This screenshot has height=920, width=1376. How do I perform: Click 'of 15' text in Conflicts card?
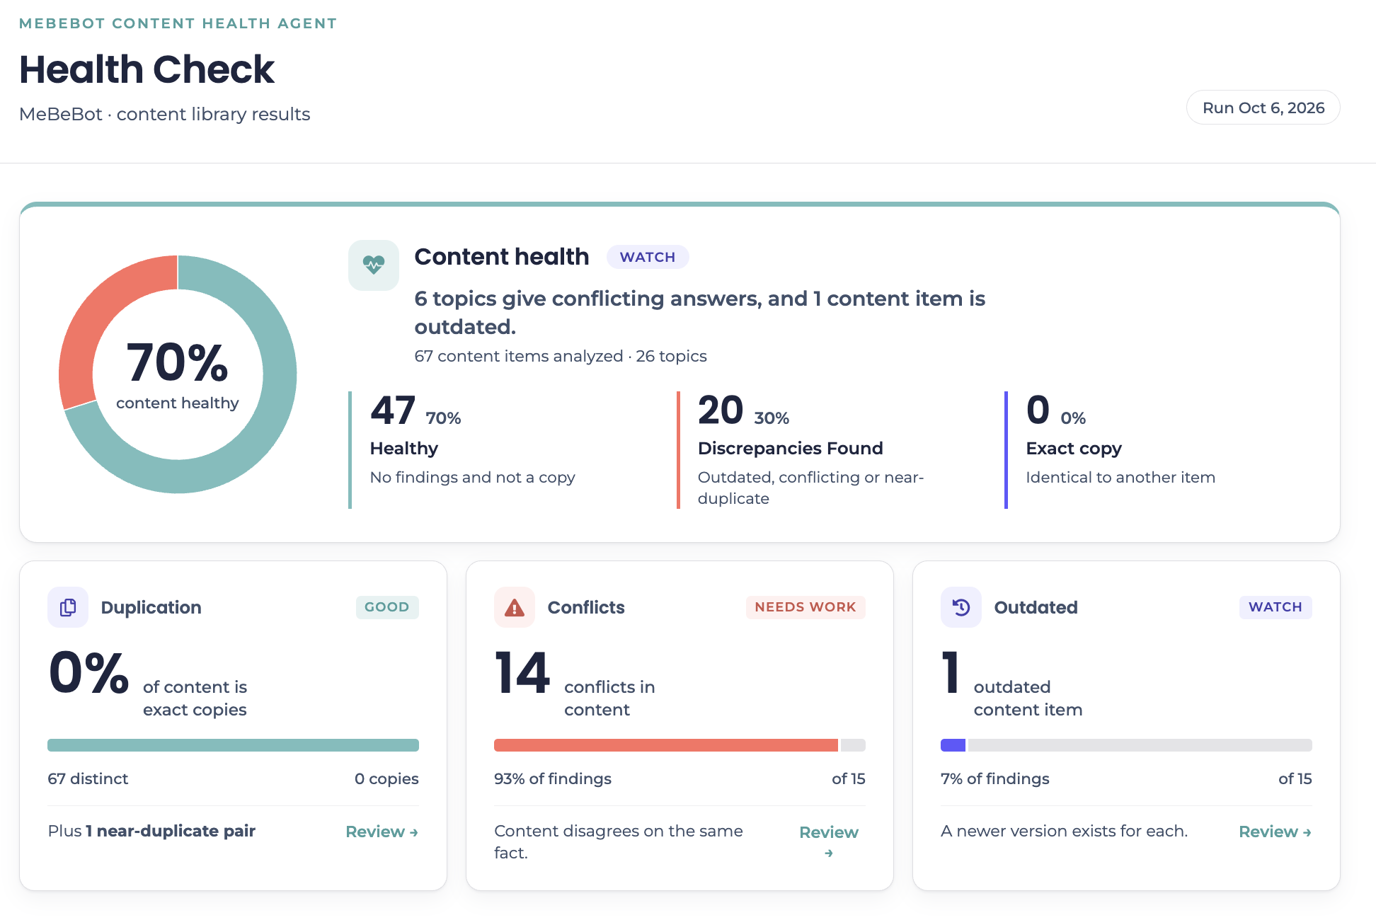pos(849,778)
